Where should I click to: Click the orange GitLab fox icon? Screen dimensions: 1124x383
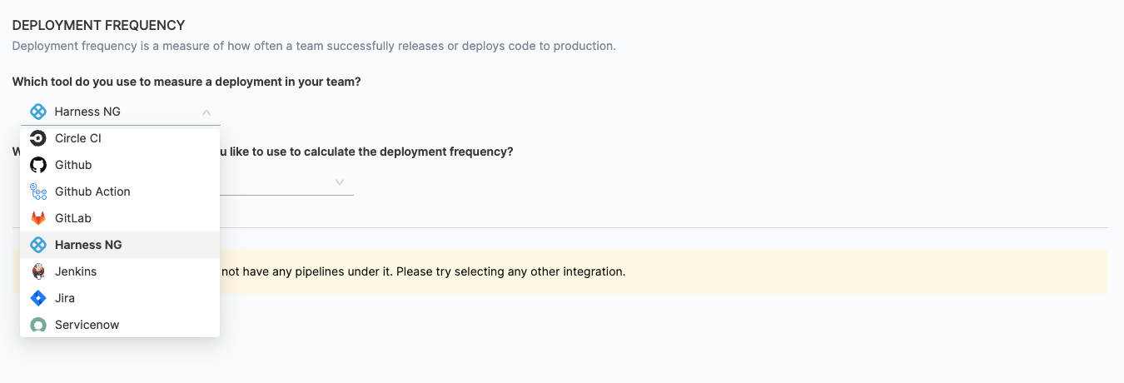click(x=37, y=218)
